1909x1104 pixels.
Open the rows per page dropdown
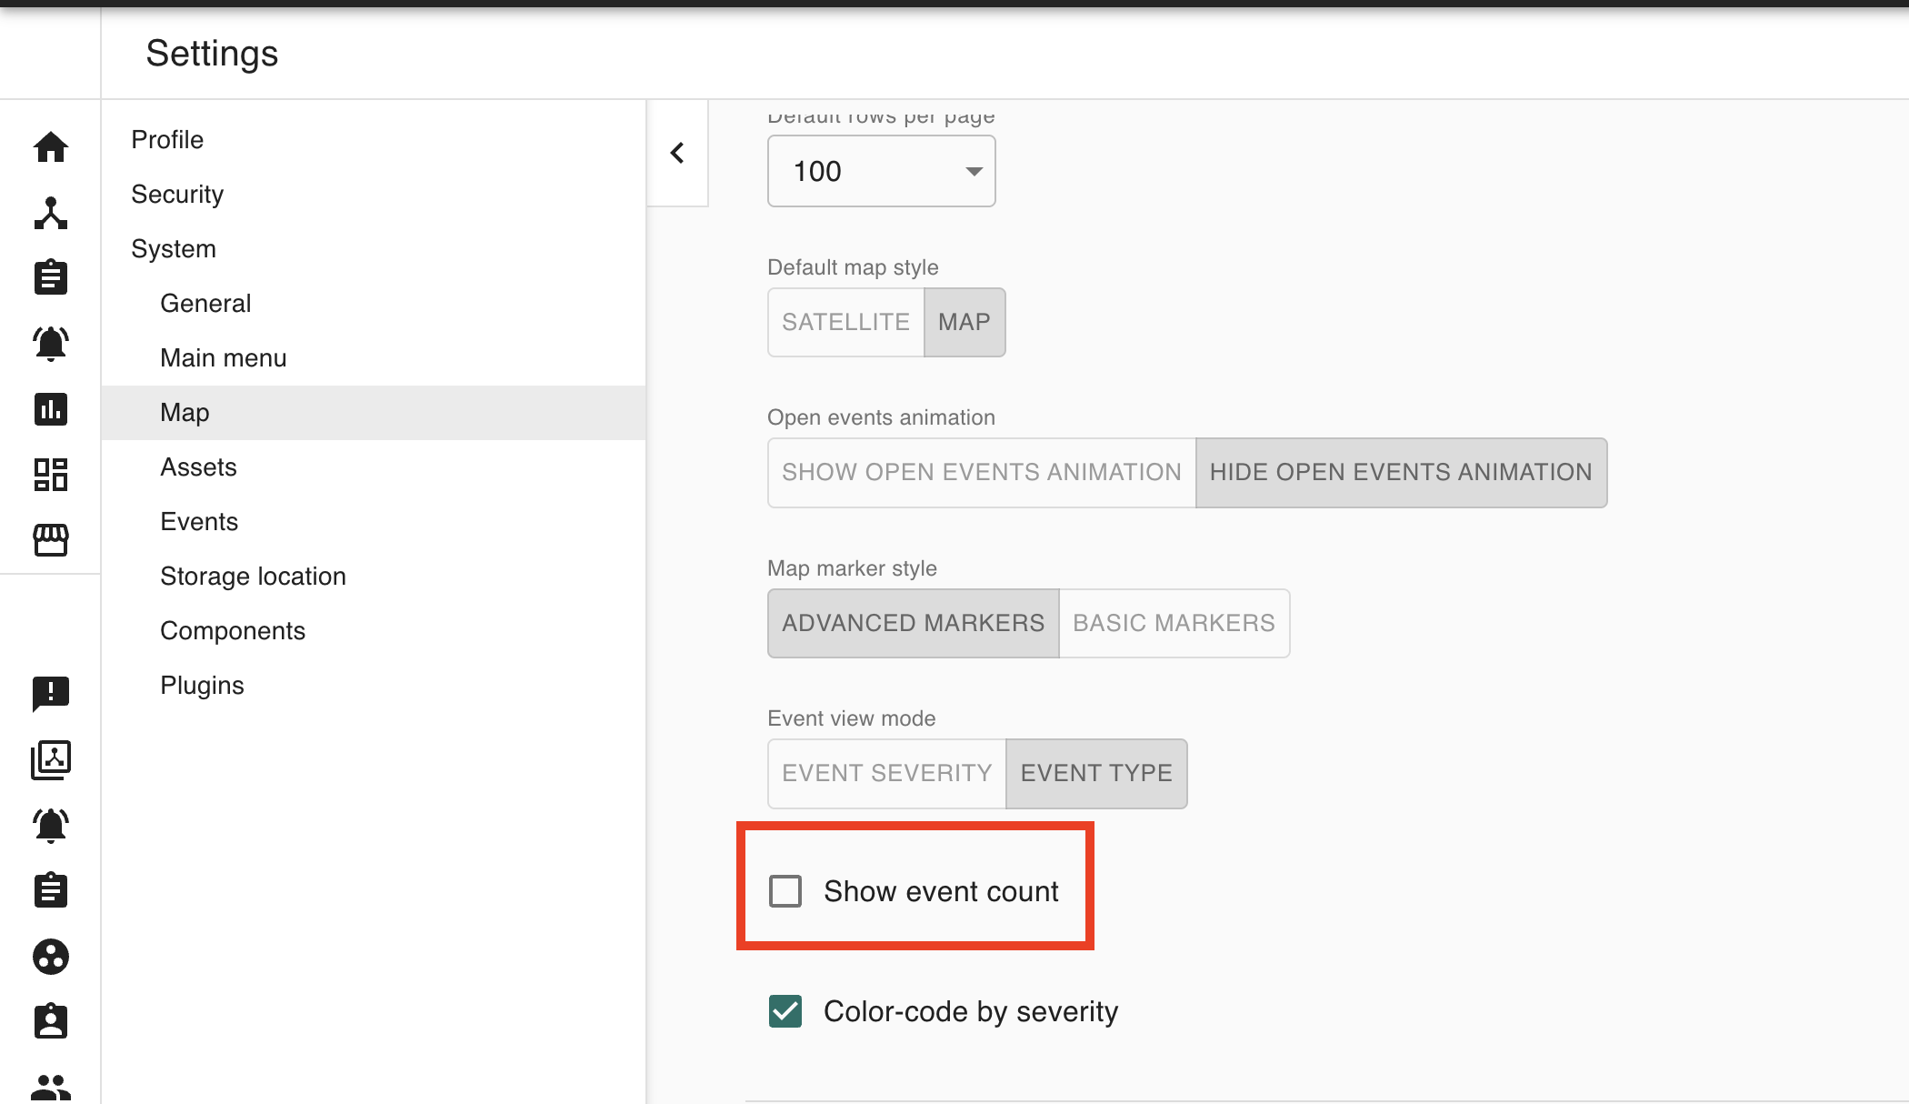click(x=881, y=171)
